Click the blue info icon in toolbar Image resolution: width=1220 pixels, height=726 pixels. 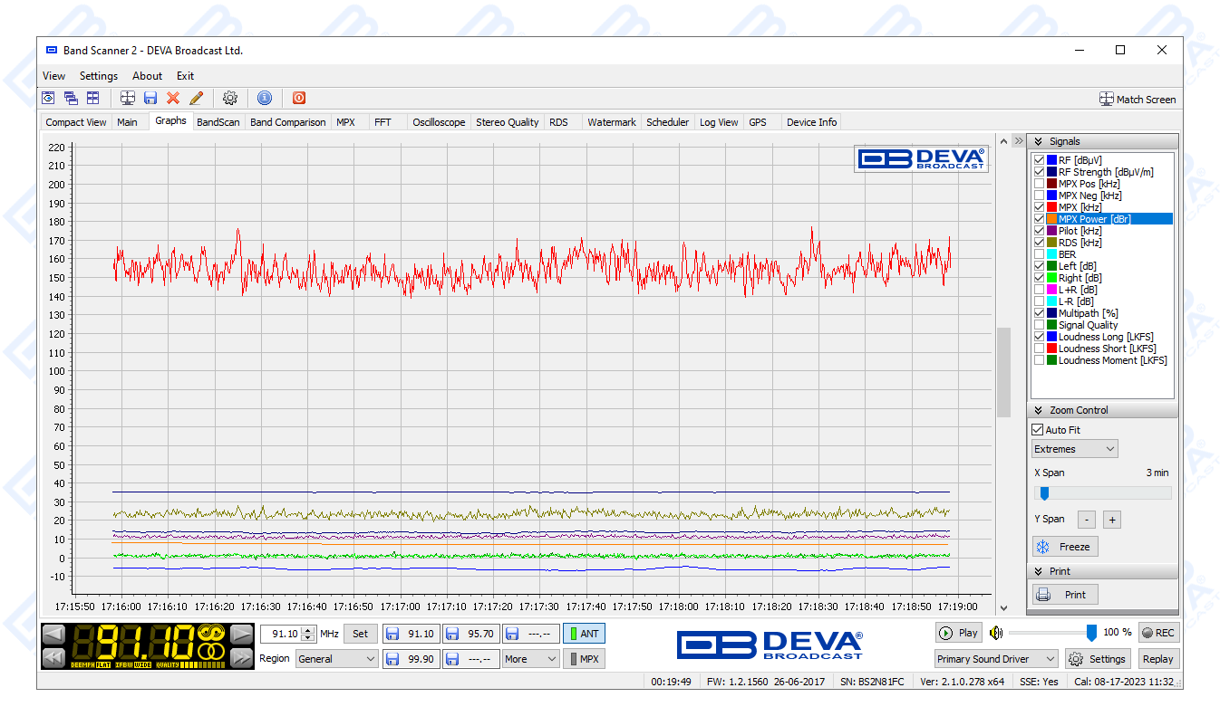click(x=265, y=98)
